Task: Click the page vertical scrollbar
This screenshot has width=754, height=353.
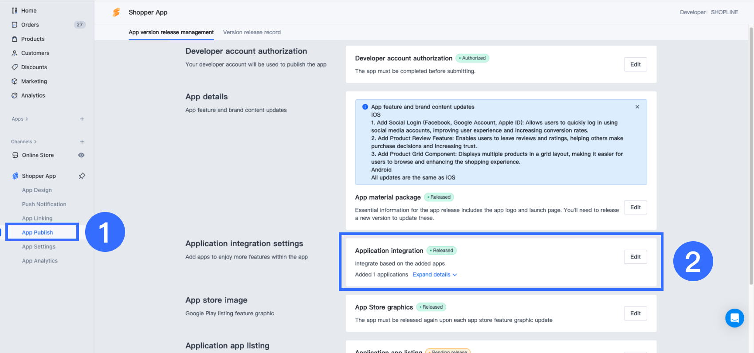Action: click(751, 155)
